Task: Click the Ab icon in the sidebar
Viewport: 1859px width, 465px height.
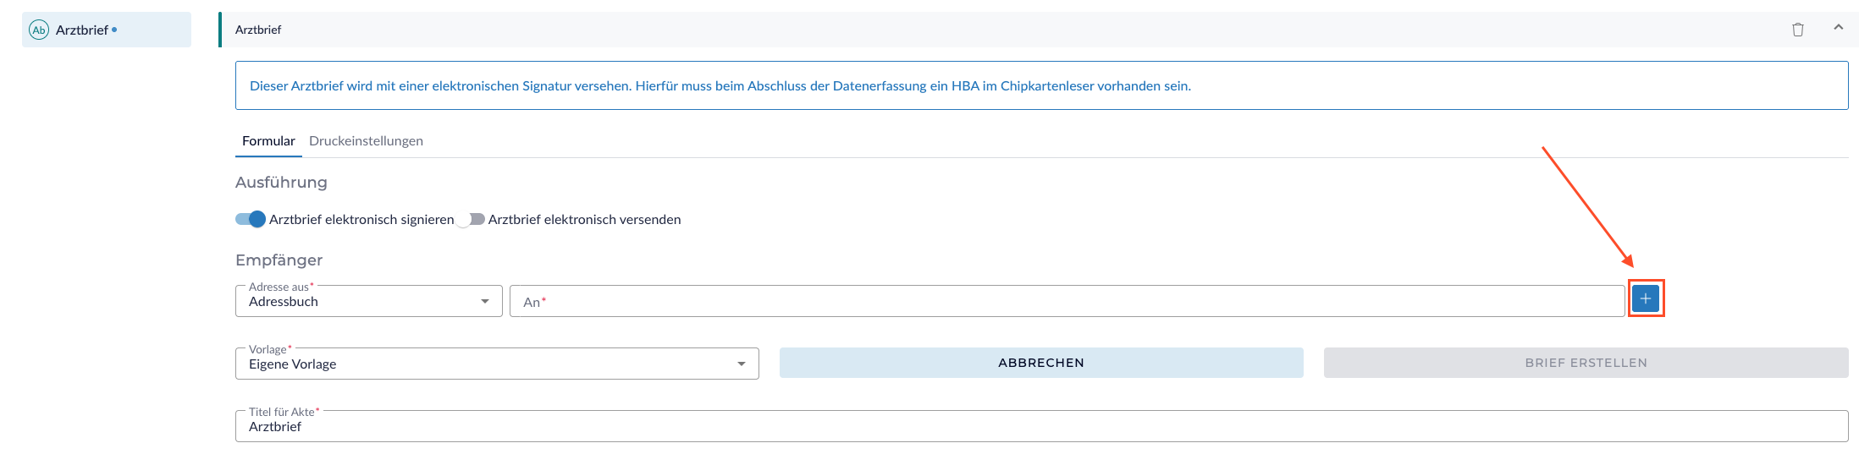Action: tap(39, 30)
